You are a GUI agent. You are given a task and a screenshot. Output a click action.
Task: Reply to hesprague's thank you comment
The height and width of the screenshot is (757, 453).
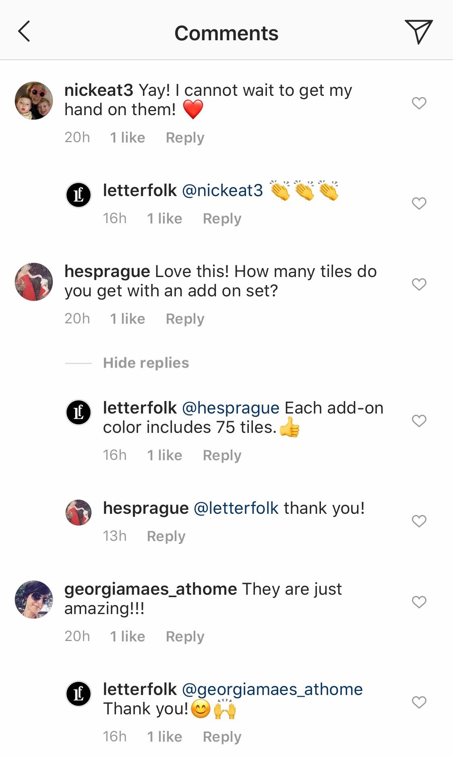(x=166, y=536)
